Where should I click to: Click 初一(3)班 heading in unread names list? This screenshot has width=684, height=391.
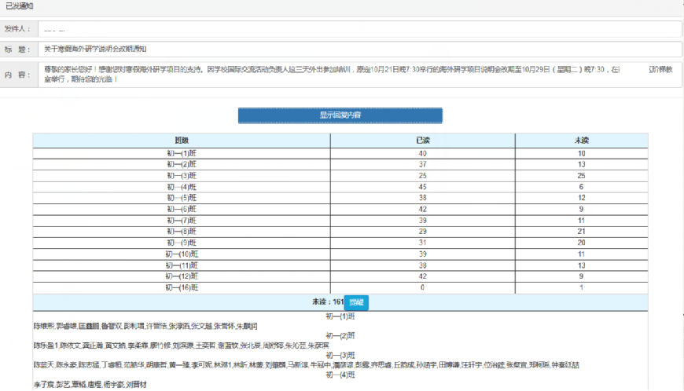pyautogui.click(x=340, y=356)
